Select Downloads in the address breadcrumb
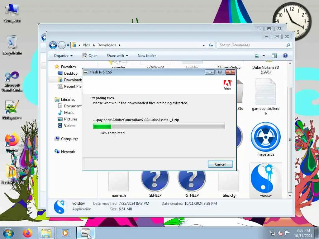This screenshot has width=319, height=239. coord(107,45)
